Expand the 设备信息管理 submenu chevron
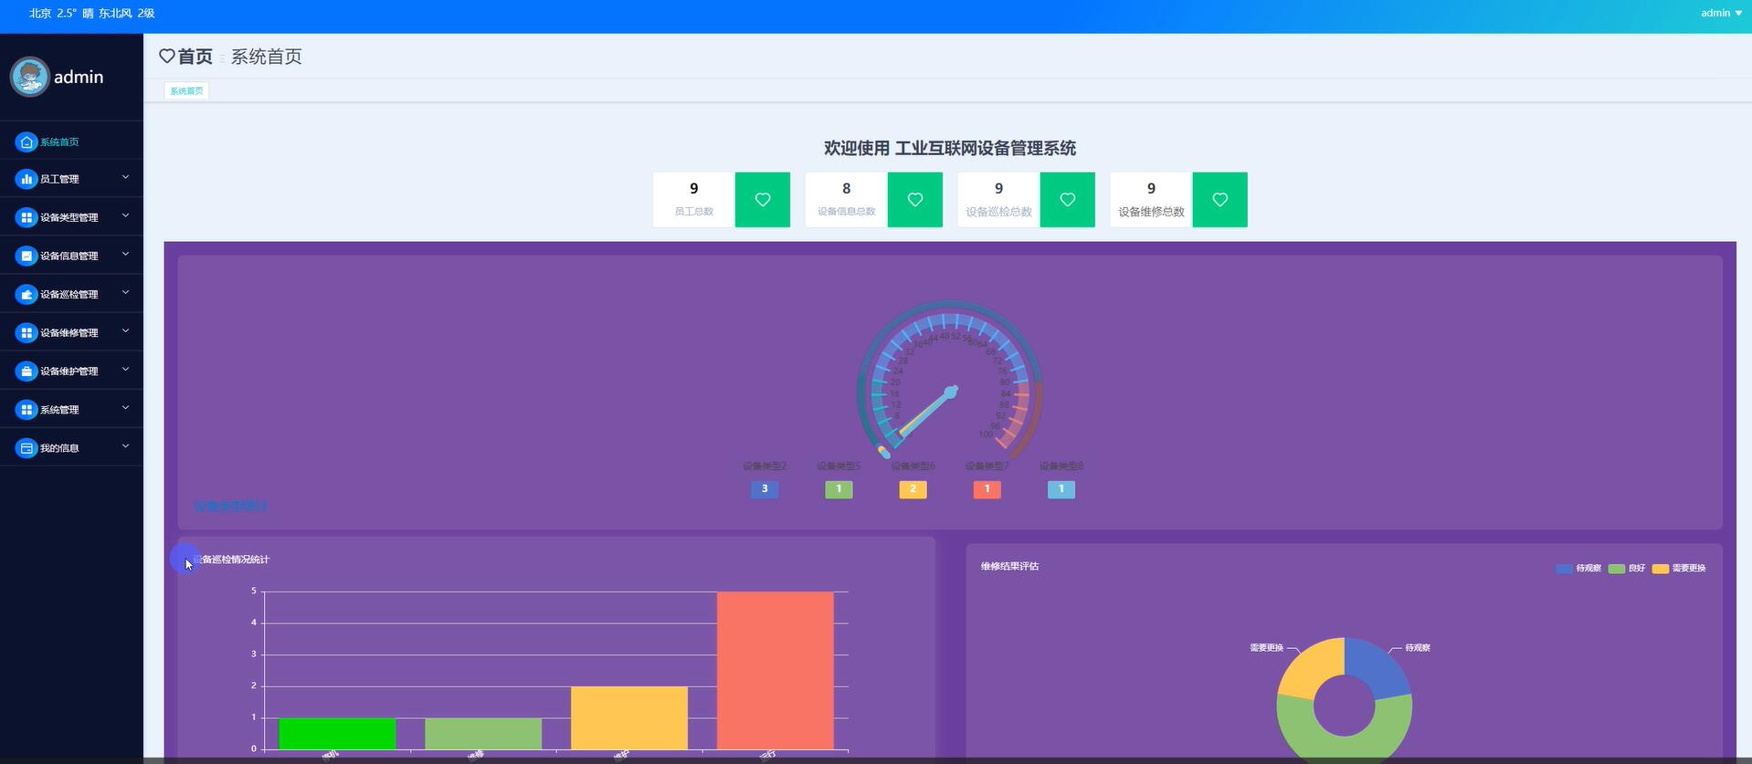 [x=126, y=255]
